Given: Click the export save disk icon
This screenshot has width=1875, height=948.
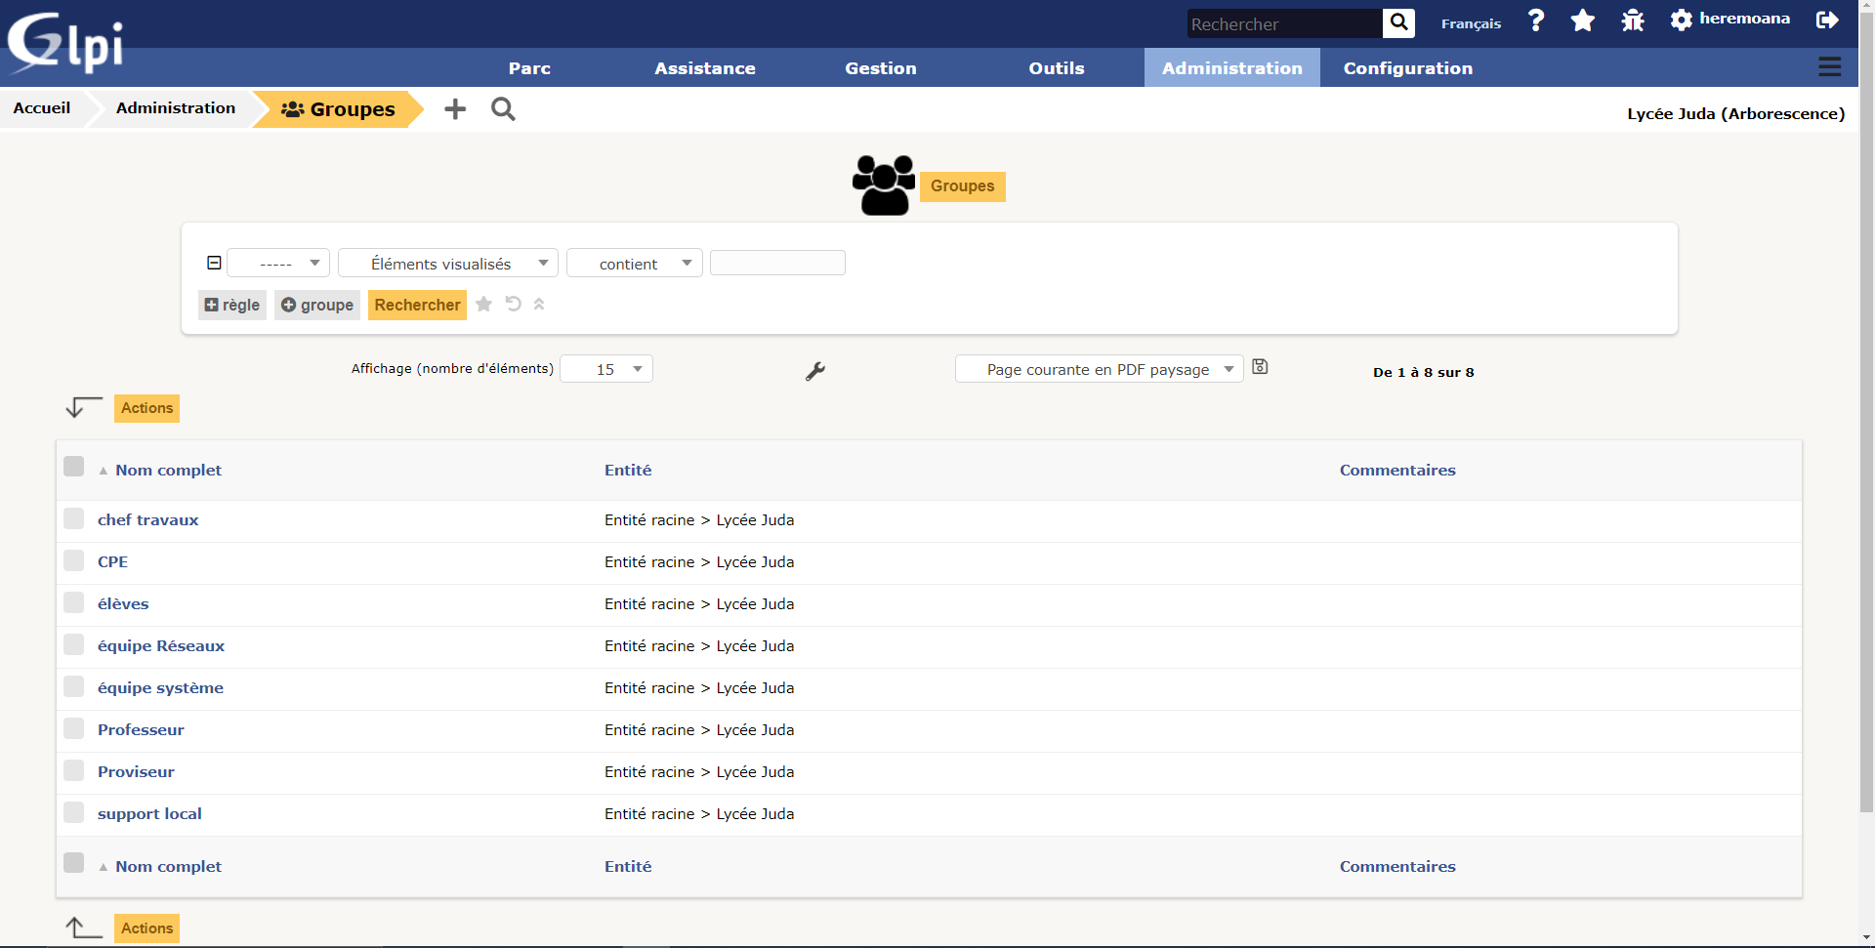Looking at the screenshot, I should coord(1260,367).
